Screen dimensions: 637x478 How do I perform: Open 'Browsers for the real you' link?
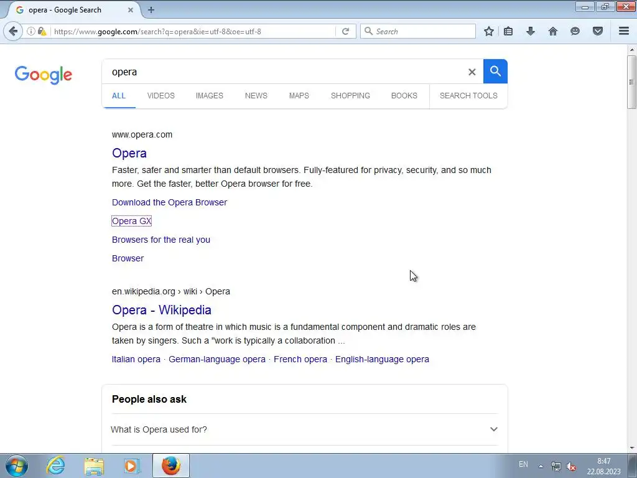161,240
